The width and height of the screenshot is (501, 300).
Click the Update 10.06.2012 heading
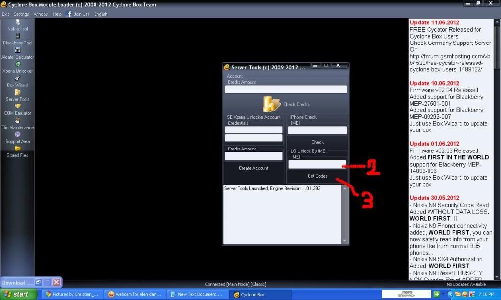coord(434,83)
